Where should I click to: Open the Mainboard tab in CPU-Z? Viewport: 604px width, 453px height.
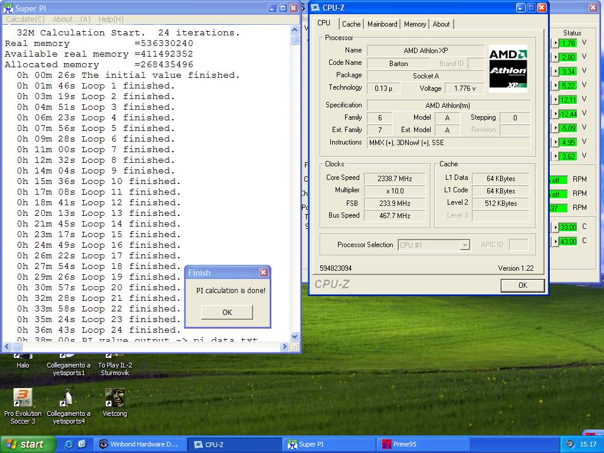(382, 24)
